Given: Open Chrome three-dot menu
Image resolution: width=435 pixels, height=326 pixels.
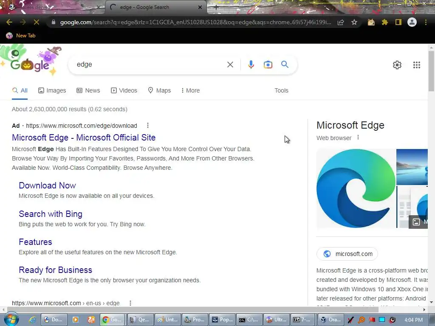Looking at the screenshot, I should [426, 22].
